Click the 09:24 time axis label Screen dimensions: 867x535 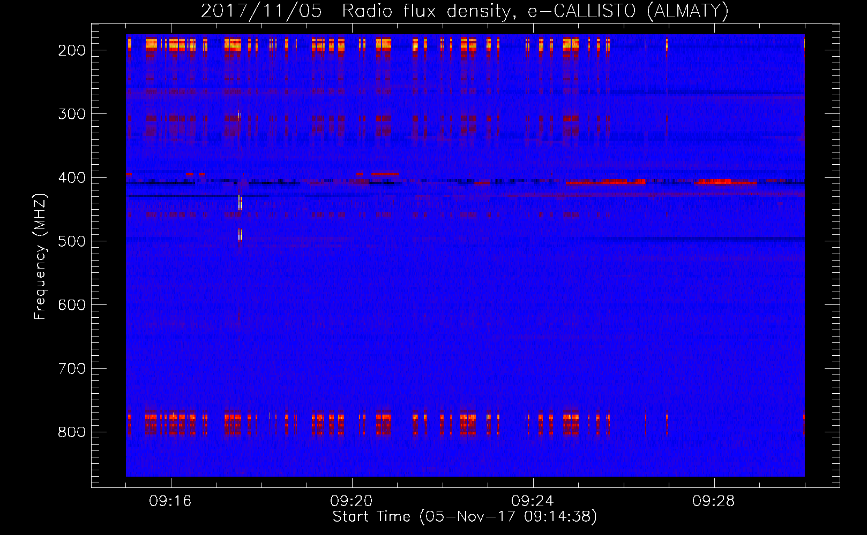[533, 501]
